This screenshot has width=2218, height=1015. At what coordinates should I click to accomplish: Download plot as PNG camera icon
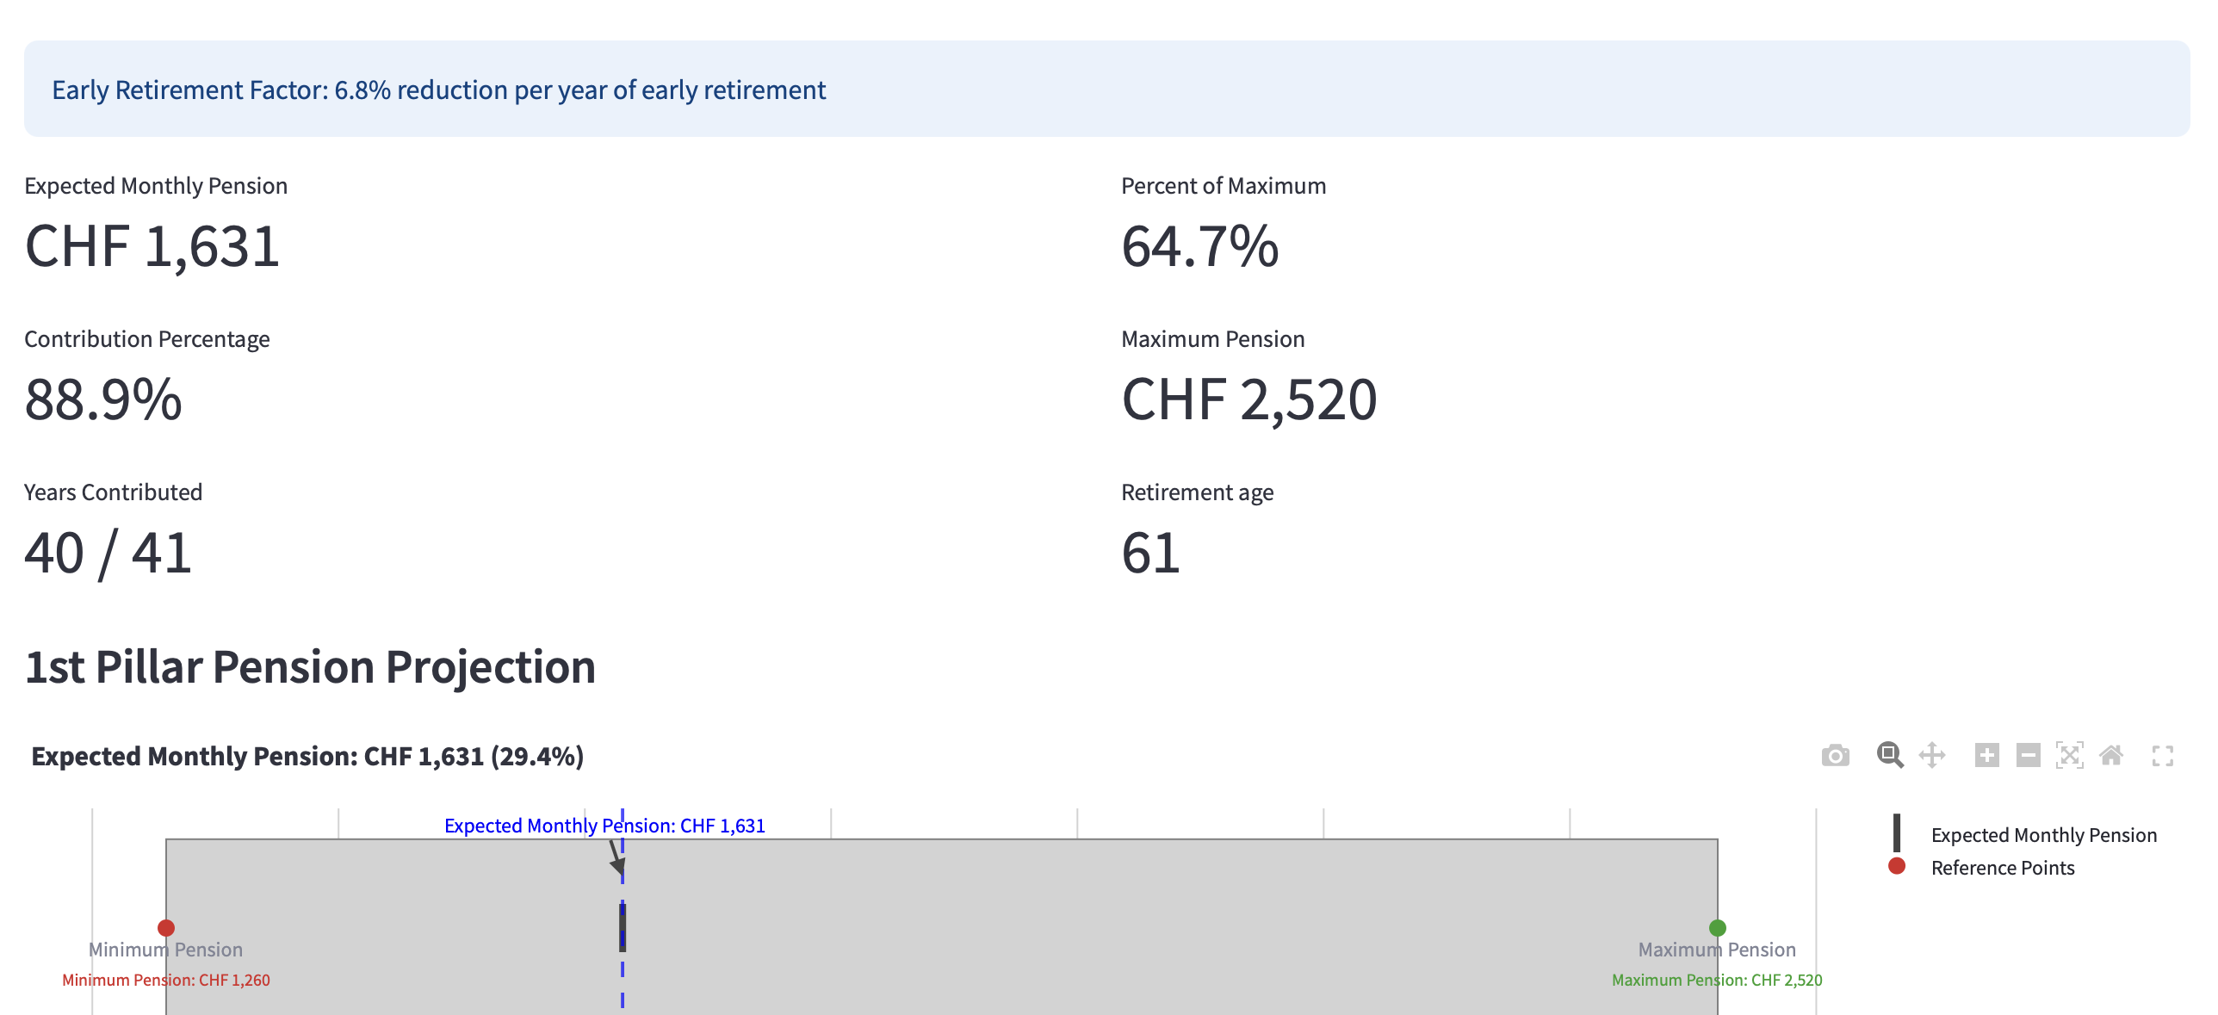pyautogui.click(x=1835, y=756)
